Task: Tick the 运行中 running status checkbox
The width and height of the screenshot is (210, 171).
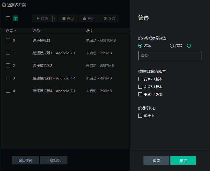Action: click(x=140, y=116)
